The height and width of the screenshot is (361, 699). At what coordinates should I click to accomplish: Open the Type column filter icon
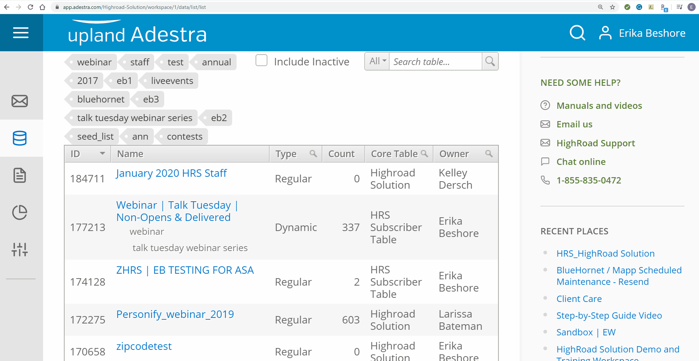pos(313,153)
